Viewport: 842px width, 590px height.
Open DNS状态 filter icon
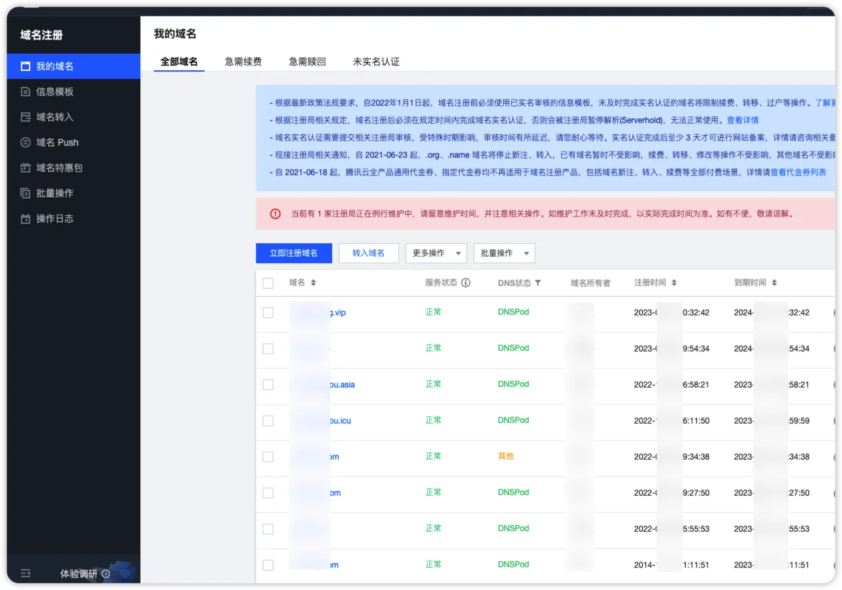click(x=538, y=283)
